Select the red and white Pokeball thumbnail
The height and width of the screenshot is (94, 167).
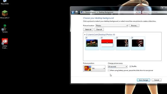pyautogui.click(x=107, y=43)
